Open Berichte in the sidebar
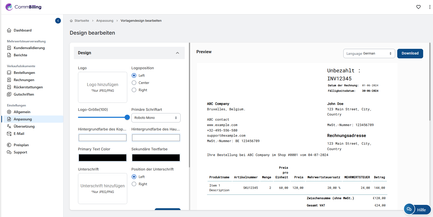Screen dimensions: 433x217 20,55
